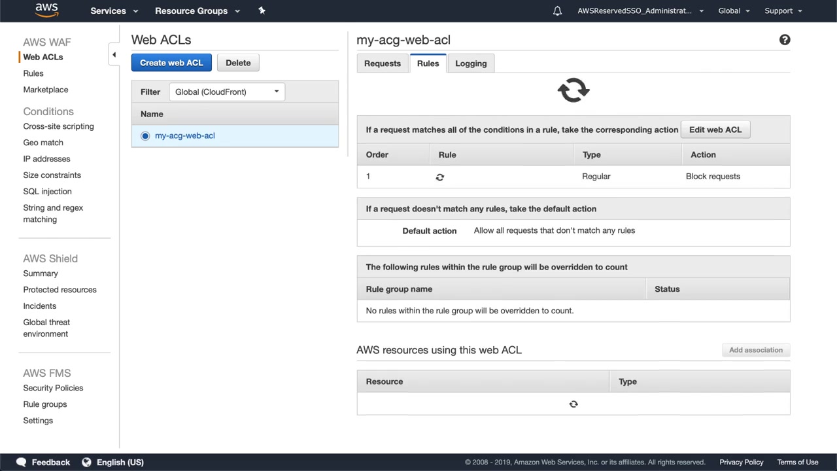The height and width of the screenshot is (471, 837).
Task: Click the help question mark icon
Action: pos(785,40)
